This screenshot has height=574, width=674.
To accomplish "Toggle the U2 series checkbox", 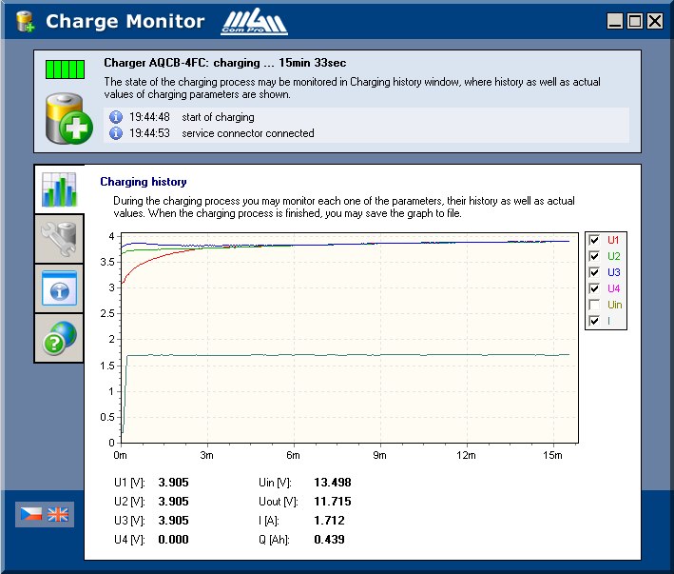I will point(594,256).
